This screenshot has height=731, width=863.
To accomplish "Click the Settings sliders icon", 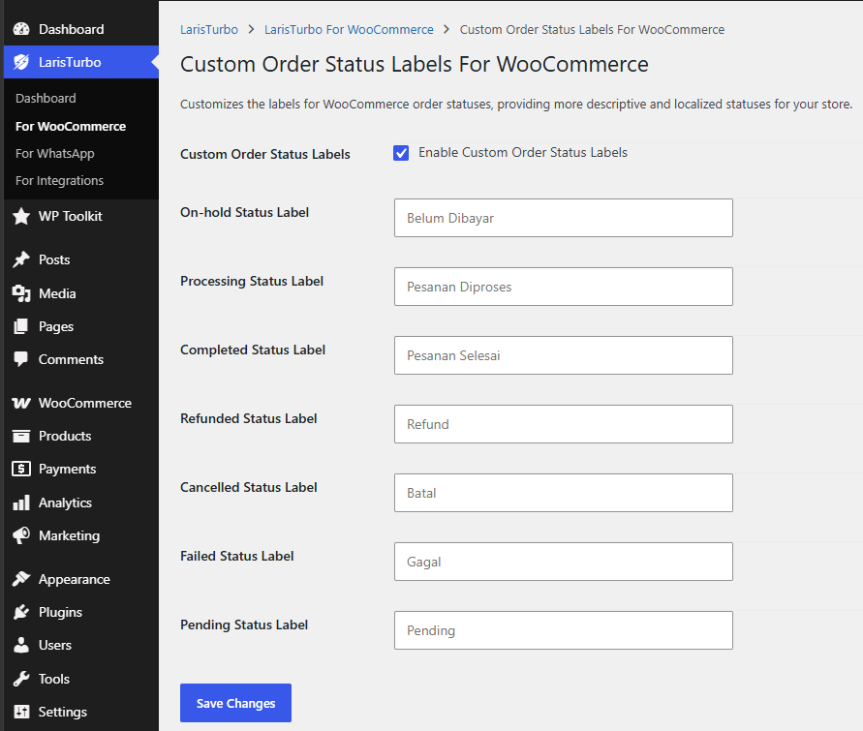I will coord(21,712).
